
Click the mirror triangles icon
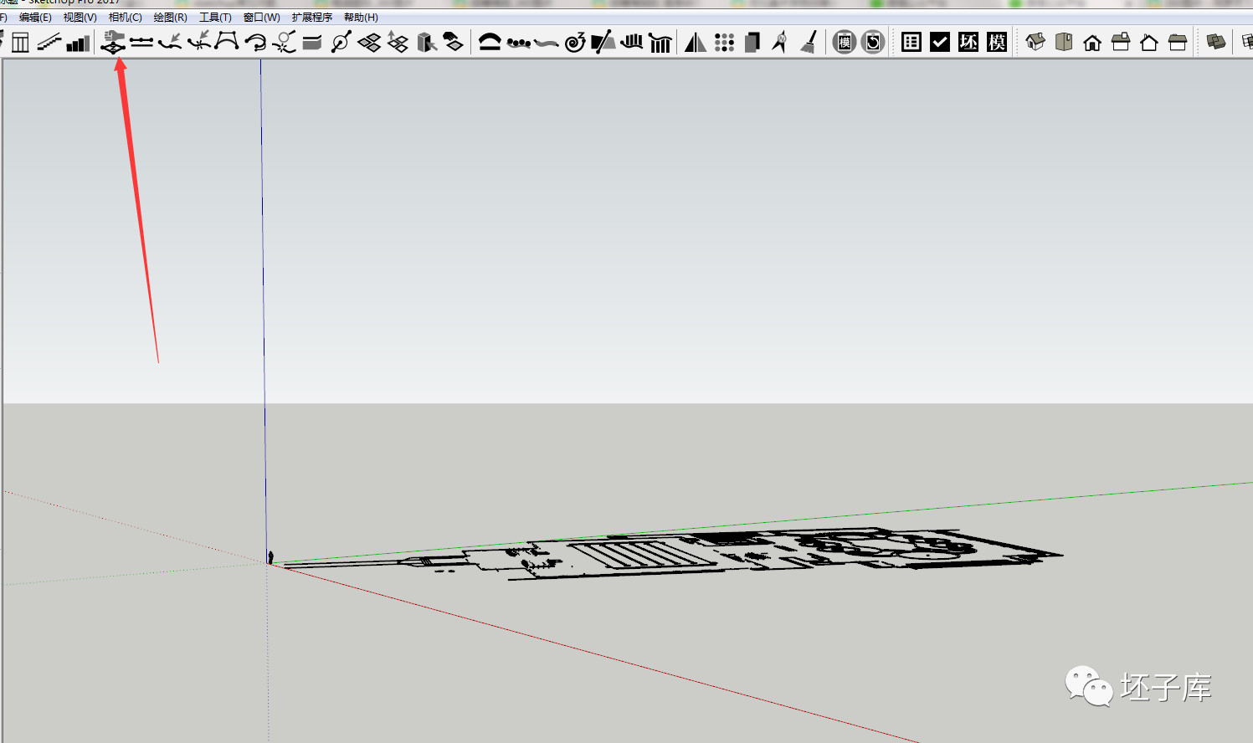[x=696, y=42]
